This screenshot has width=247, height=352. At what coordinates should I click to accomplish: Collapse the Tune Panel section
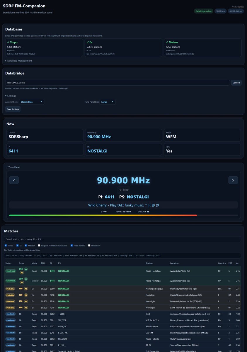[14, 167]
